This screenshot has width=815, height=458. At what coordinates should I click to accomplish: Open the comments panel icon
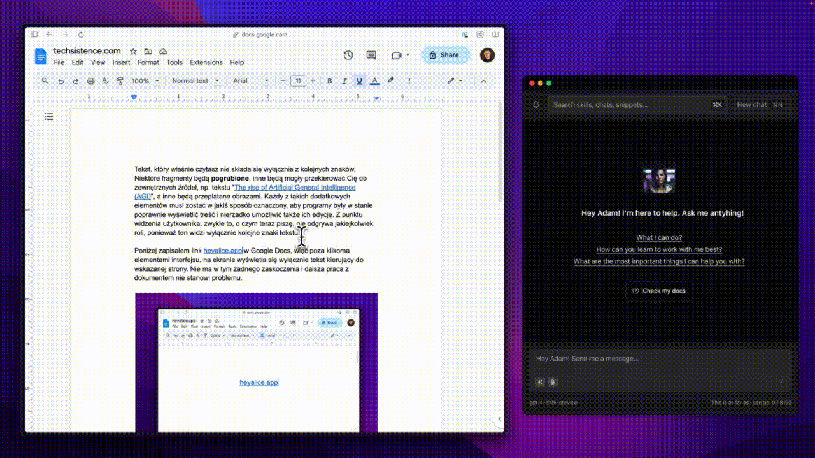click(371, 55)
